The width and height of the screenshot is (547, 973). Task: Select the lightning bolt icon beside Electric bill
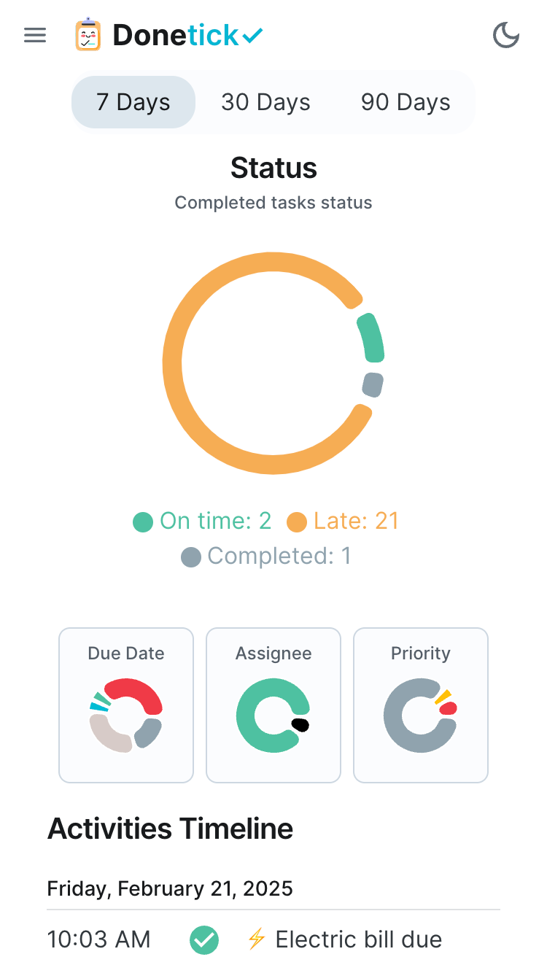(255, 940)
